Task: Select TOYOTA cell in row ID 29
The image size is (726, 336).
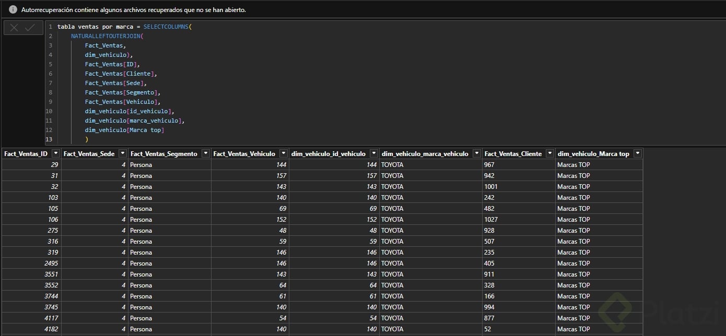Action: click(x=431, y=164)
